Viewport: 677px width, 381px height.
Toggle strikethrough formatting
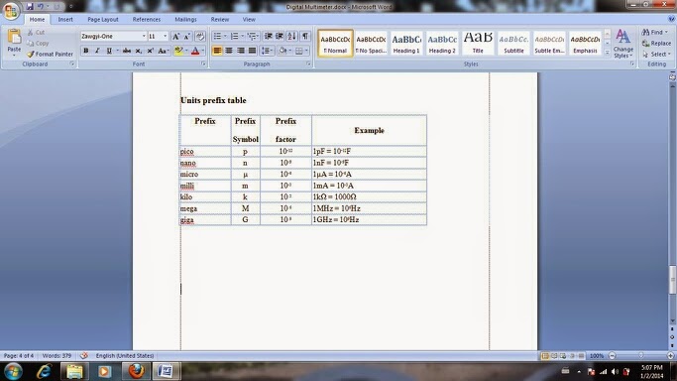pyautogui.click(x=127, y=51)
